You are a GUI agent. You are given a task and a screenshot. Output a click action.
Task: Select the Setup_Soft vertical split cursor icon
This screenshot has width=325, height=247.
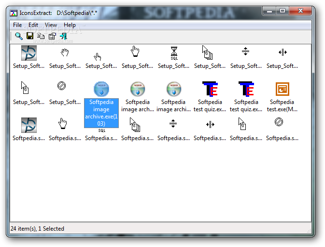pyautogui.click(x=245, y=51)
